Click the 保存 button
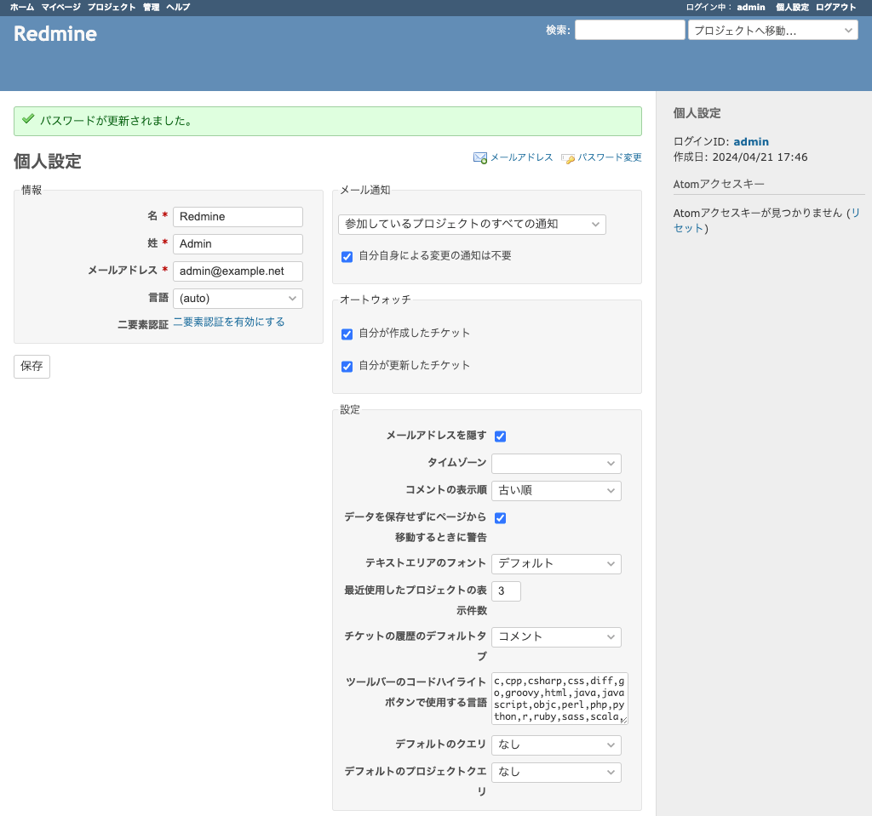872x816 pixels. click(32, 367)
